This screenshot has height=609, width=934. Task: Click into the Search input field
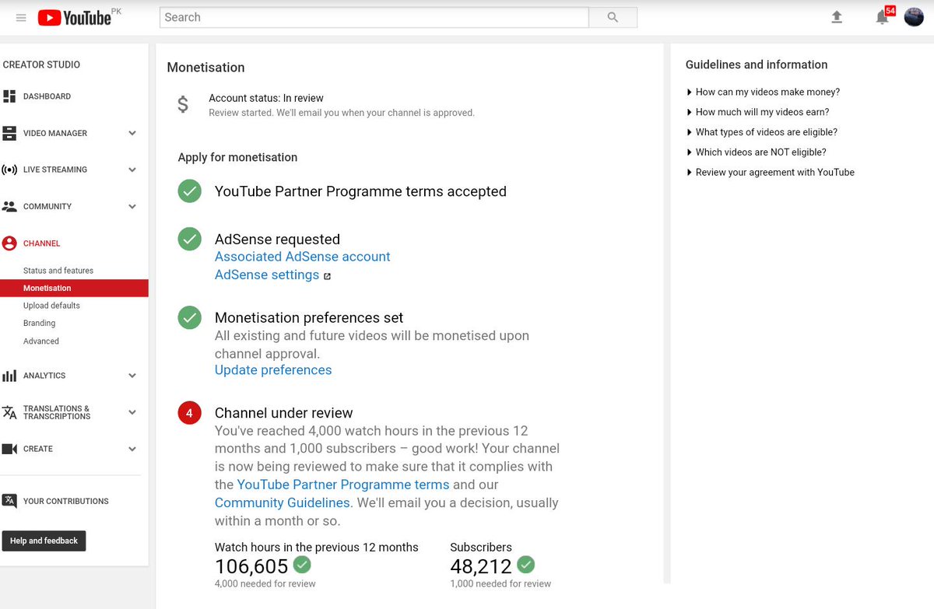point(374,17)
